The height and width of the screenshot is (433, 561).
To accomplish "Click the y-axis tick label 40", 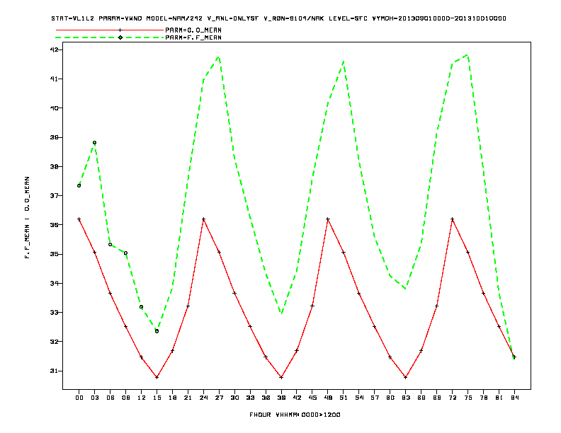I will click(x=54, y=108).
